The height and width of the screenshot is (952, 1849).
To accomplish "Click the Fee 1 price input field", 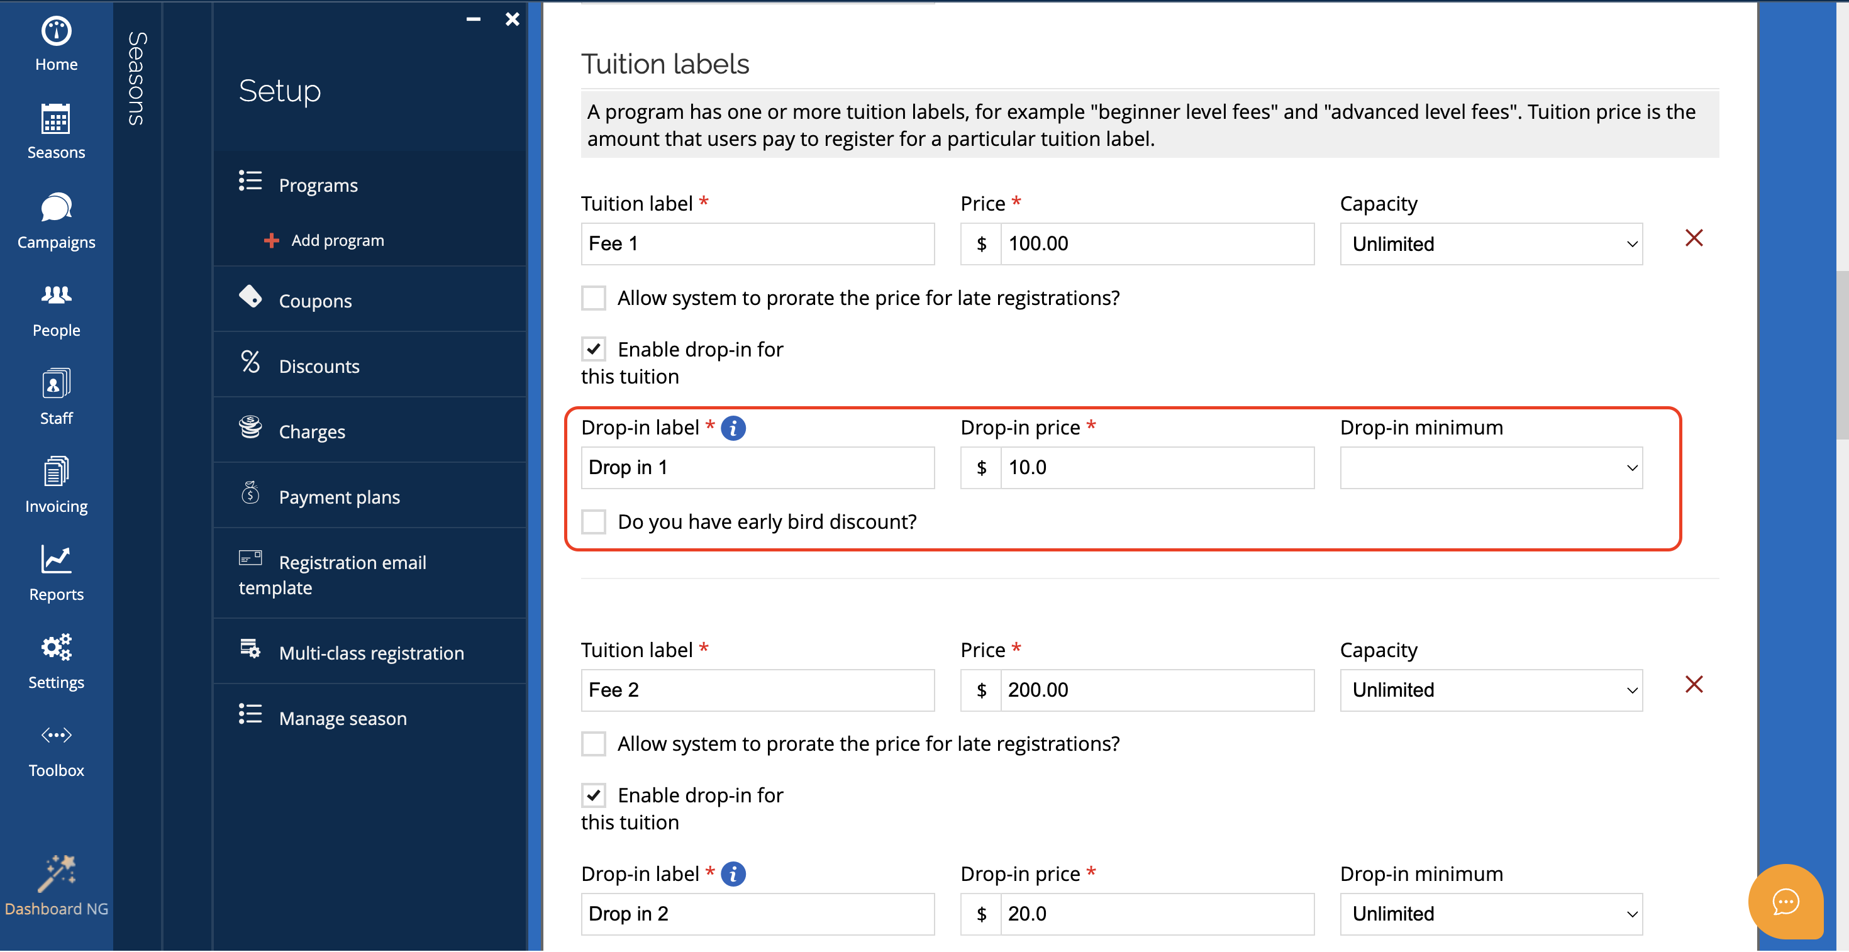I will click(x=1157, y=244).
